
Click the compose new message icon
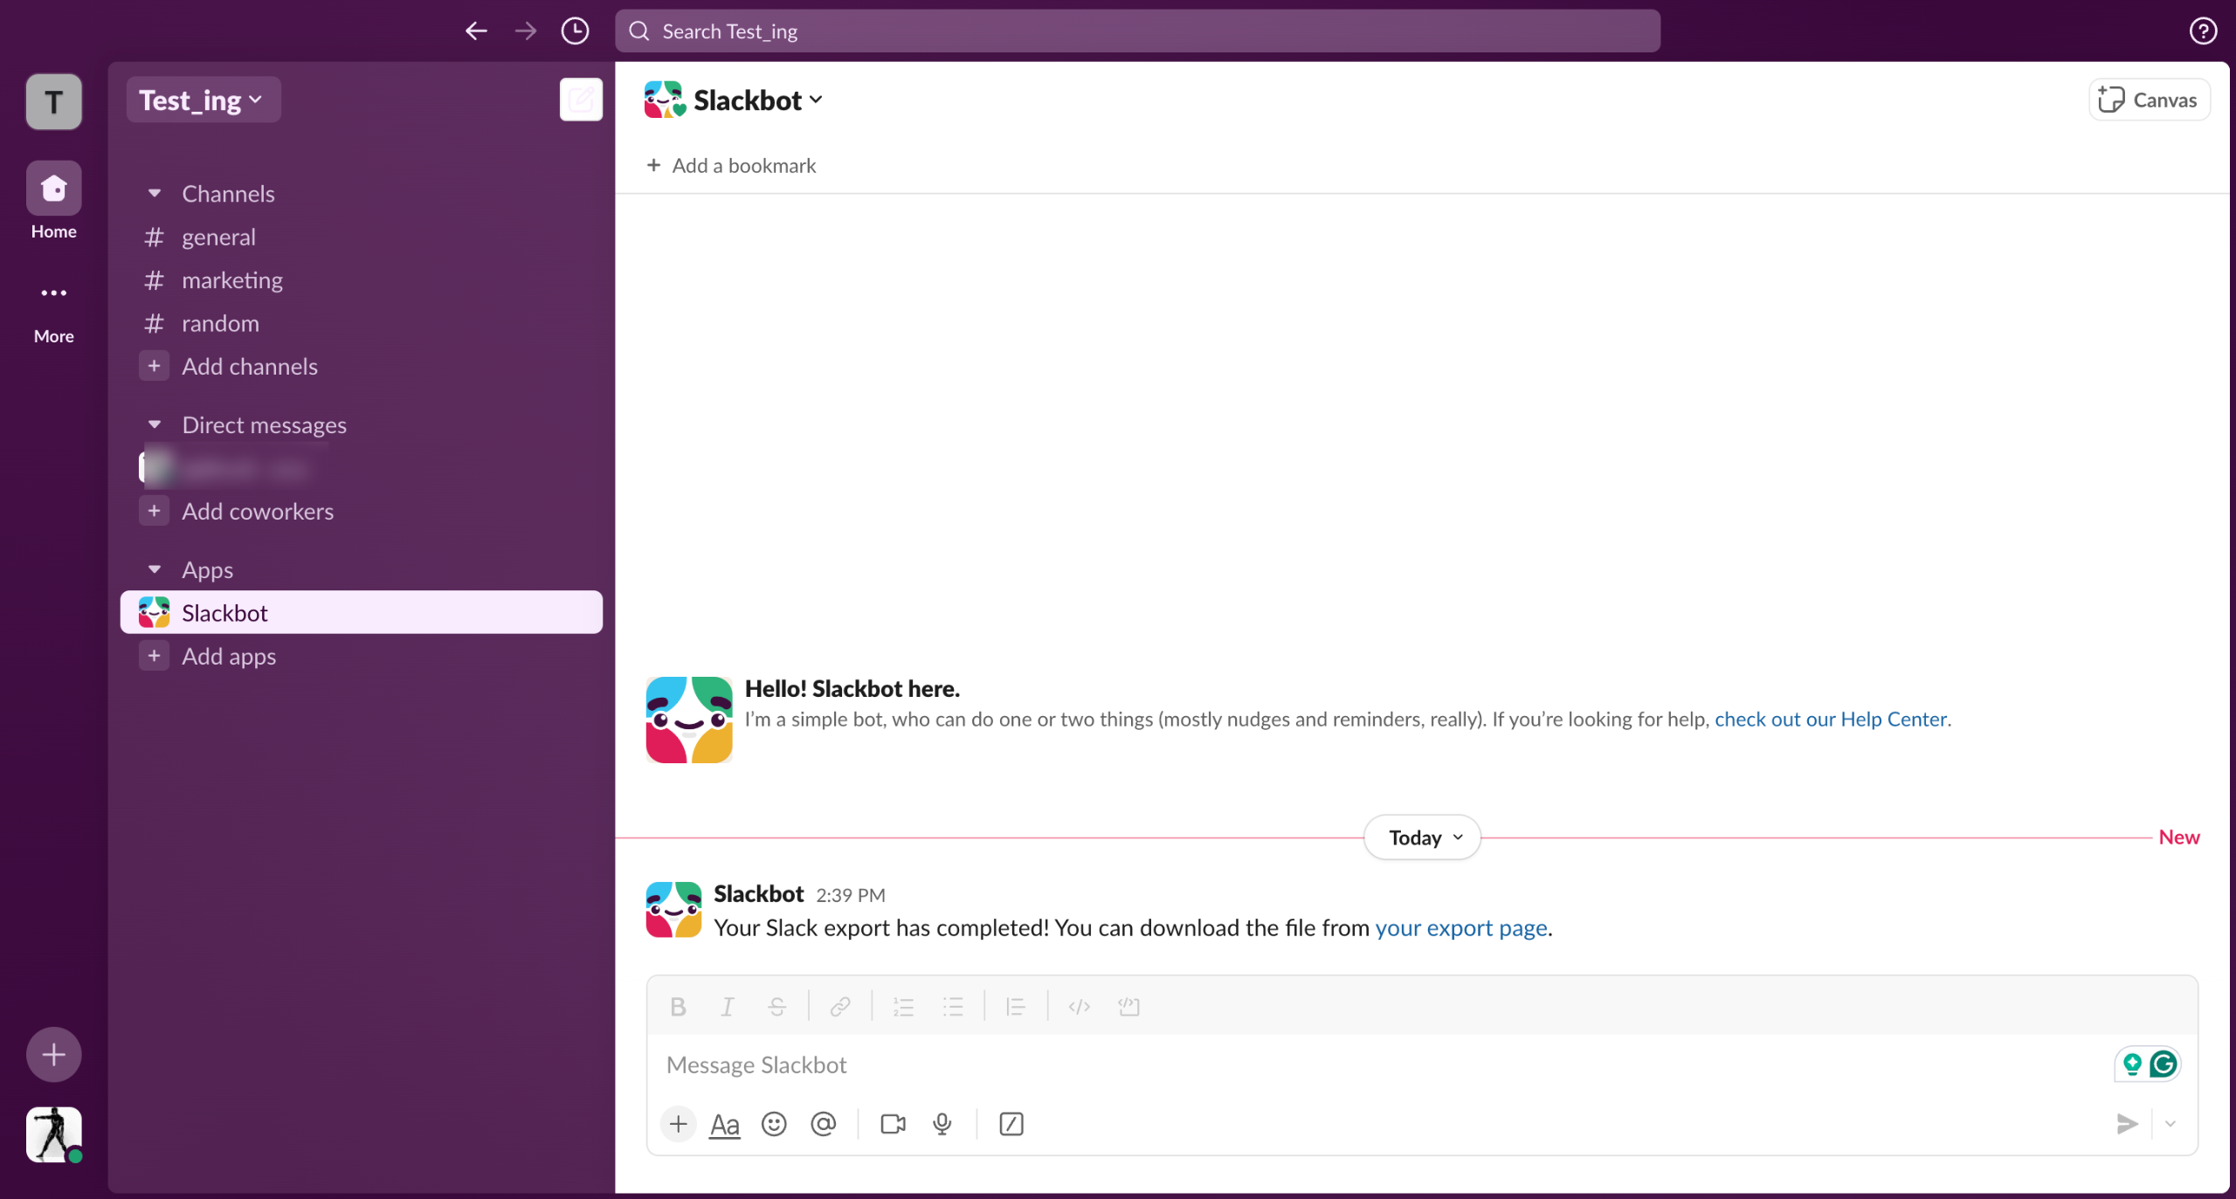tap(581, 100)
